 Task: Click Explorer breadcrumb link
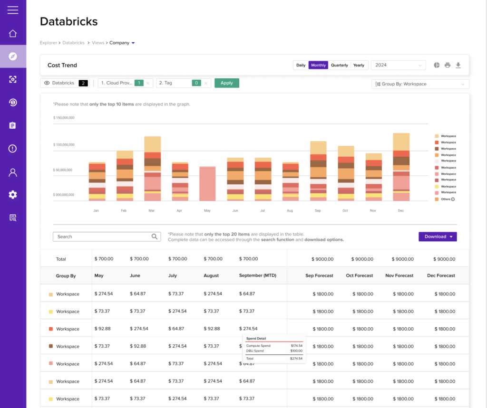pos(49,43)
